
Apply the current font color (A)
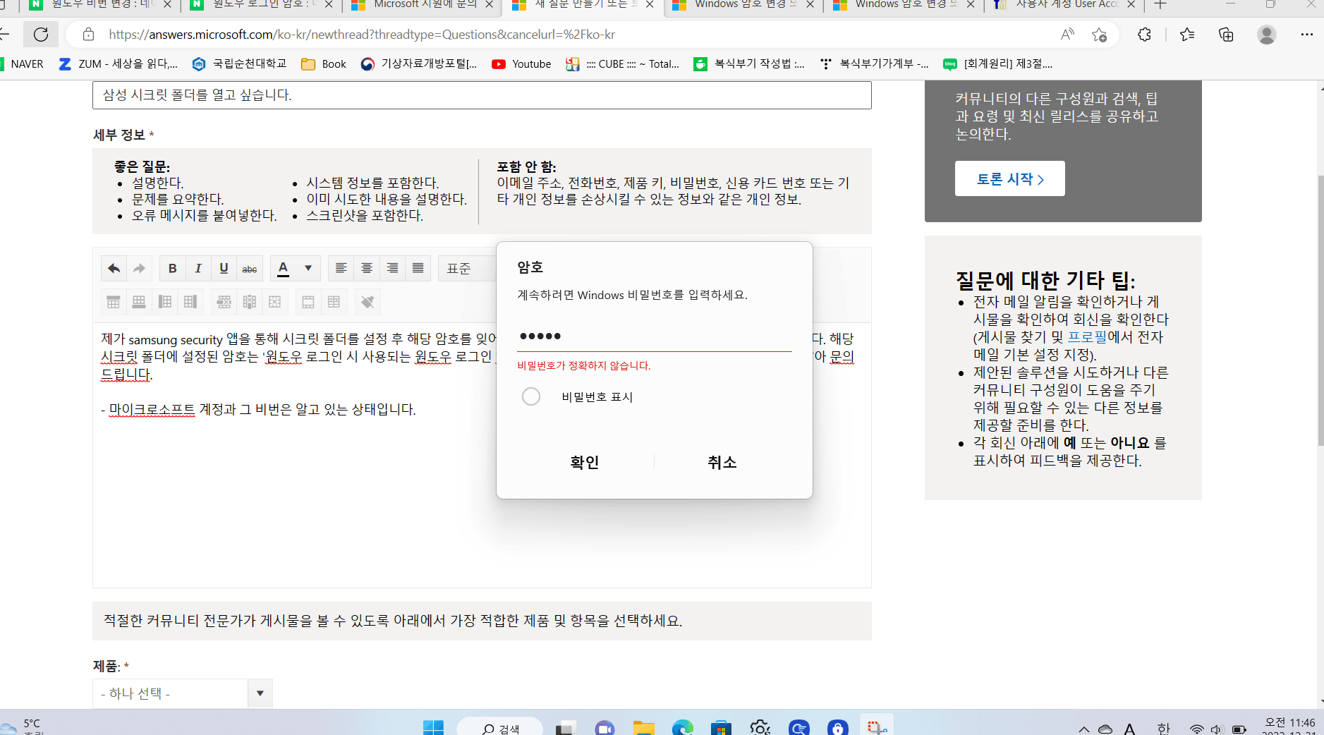tap(284, 268)
